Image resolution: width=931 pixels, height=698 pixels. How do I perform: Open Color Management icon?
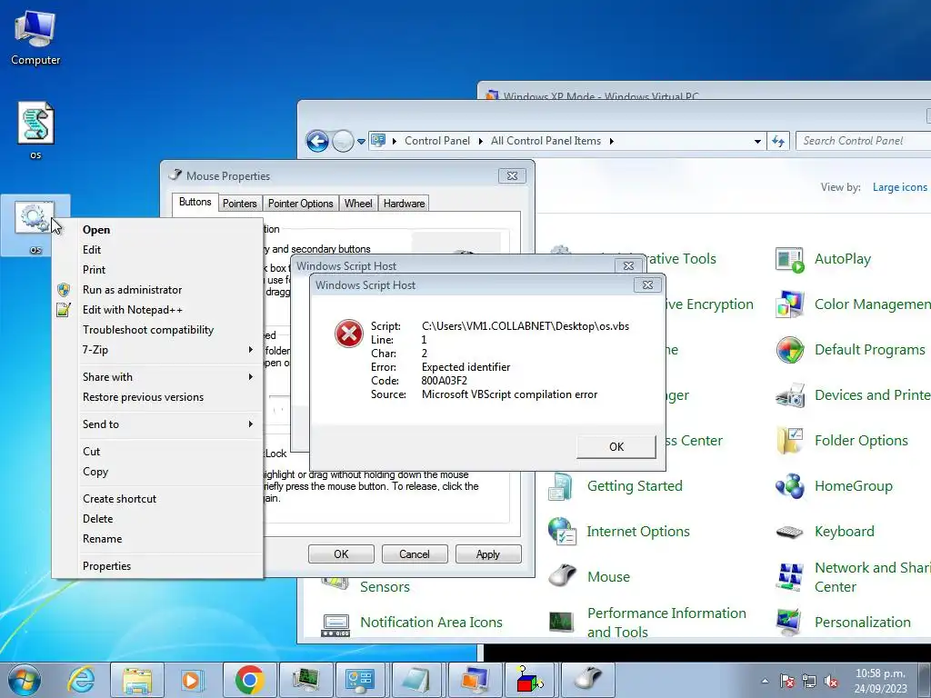[x=790, y=304]
